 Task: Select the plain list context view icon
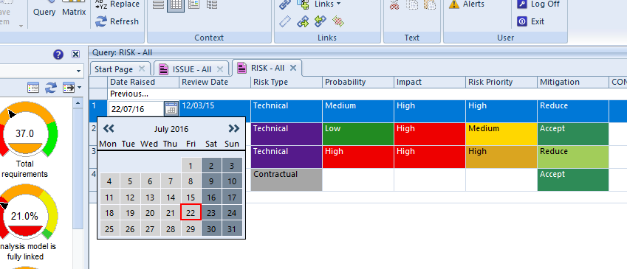(x=158, y=4)
